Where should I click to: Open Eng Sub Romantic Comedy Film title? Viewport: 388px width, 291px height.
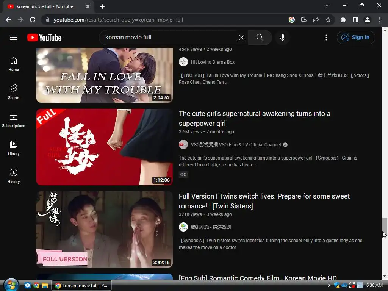click(258, 277)
